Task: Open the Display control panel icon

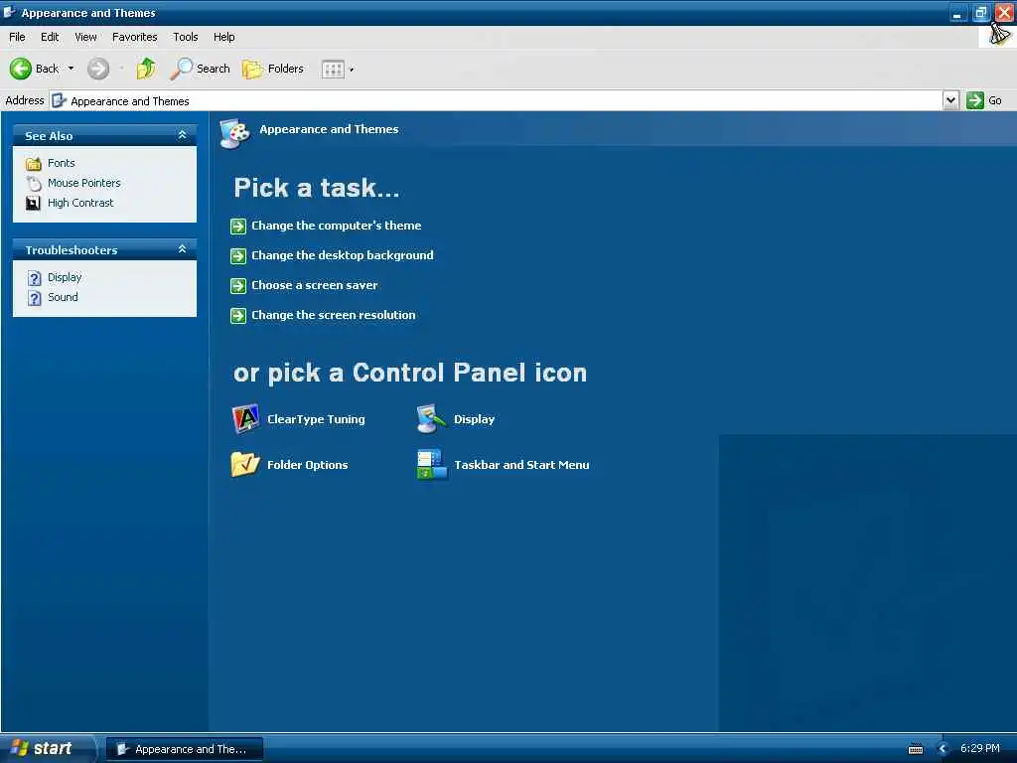Action: coord(431,418)
